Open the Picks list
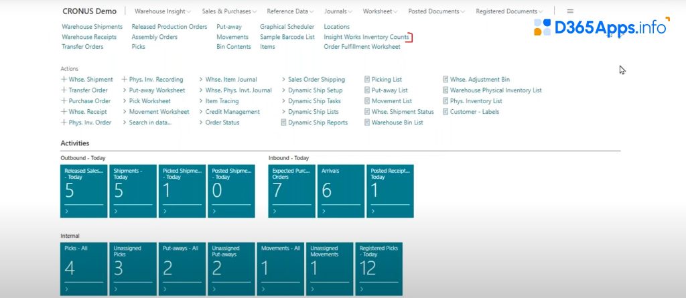The height and width of the screenshot is (298, 686). (138, 46)
